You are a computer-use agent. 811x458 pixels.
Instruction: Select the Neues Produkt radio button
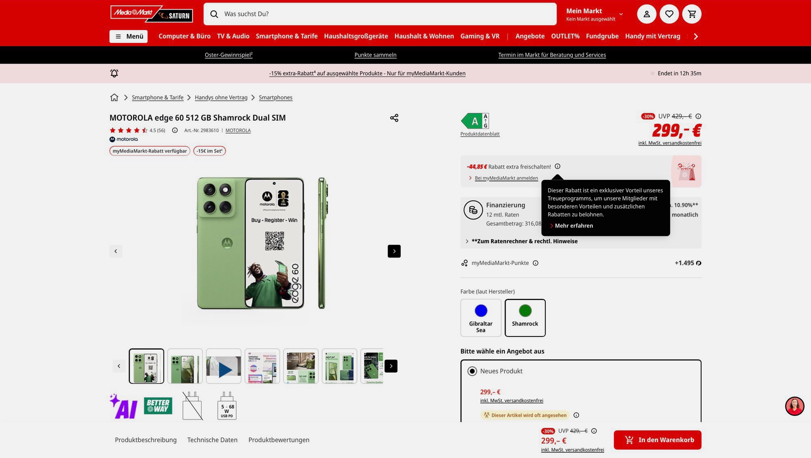(x=472, y=371)
